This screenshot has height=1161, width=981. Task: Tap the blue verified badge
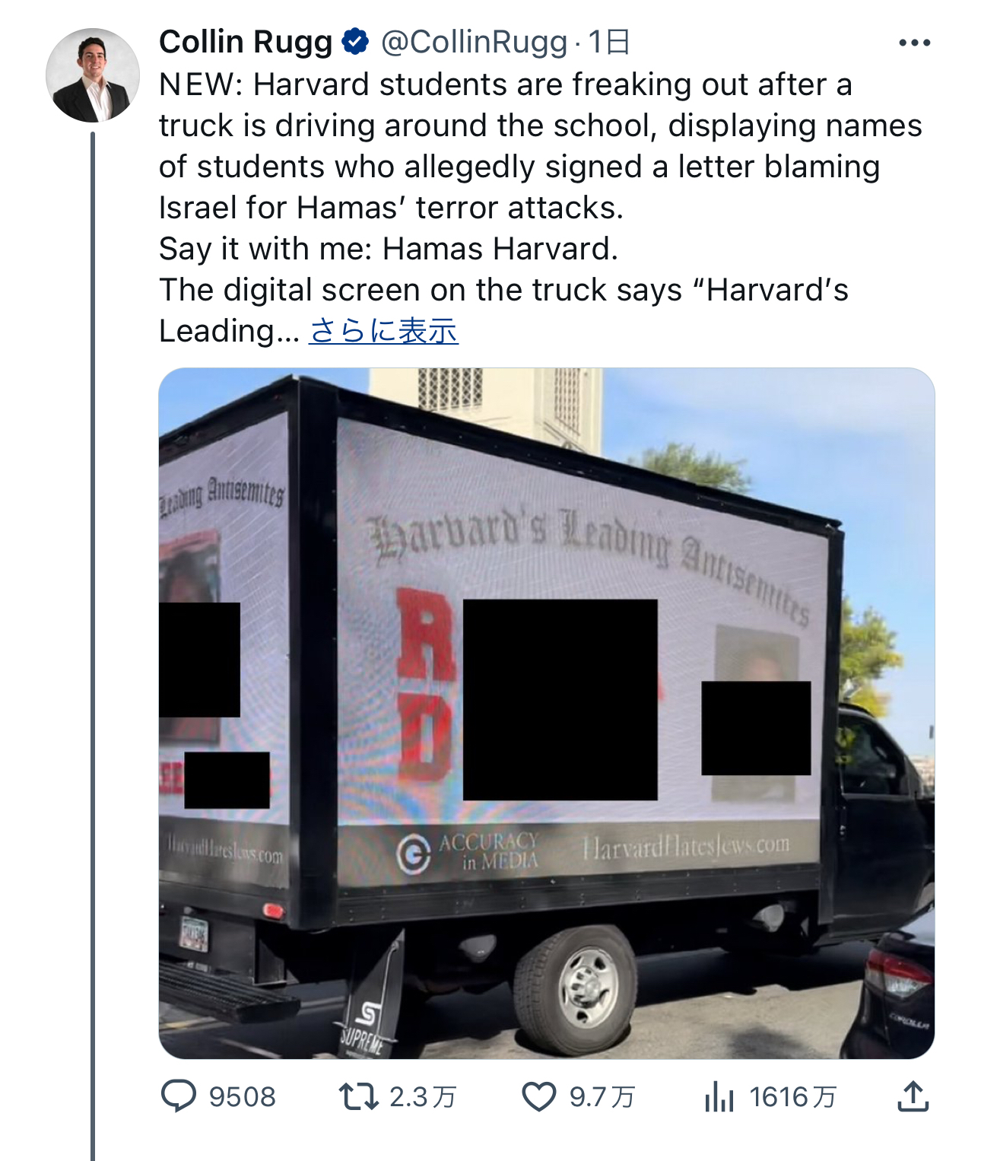[x=356, y=41]
